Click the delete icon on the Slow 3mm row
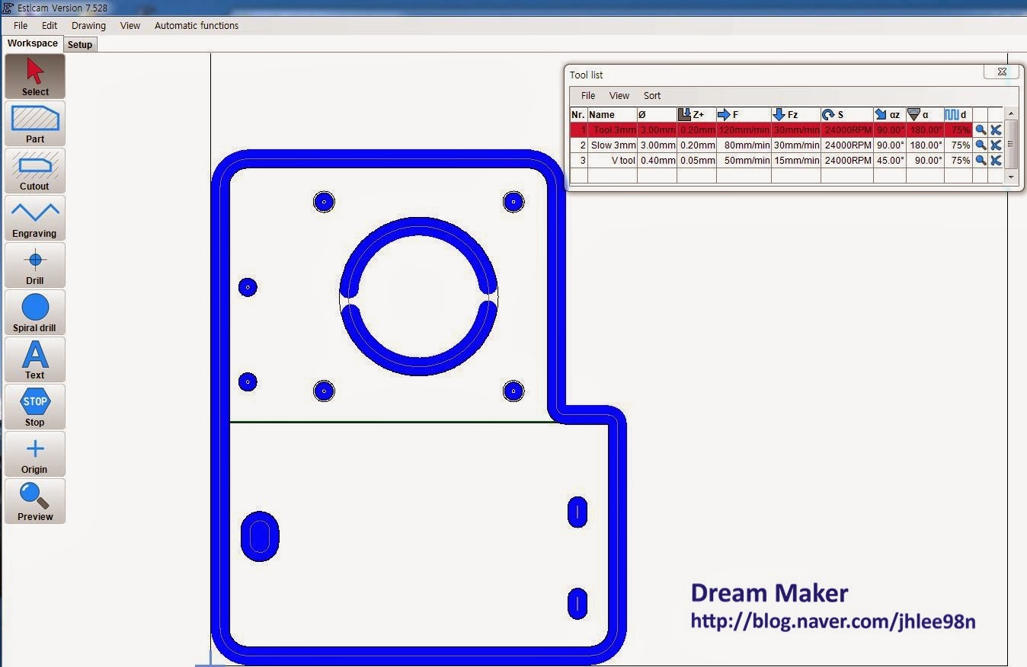 click(996, 145)
